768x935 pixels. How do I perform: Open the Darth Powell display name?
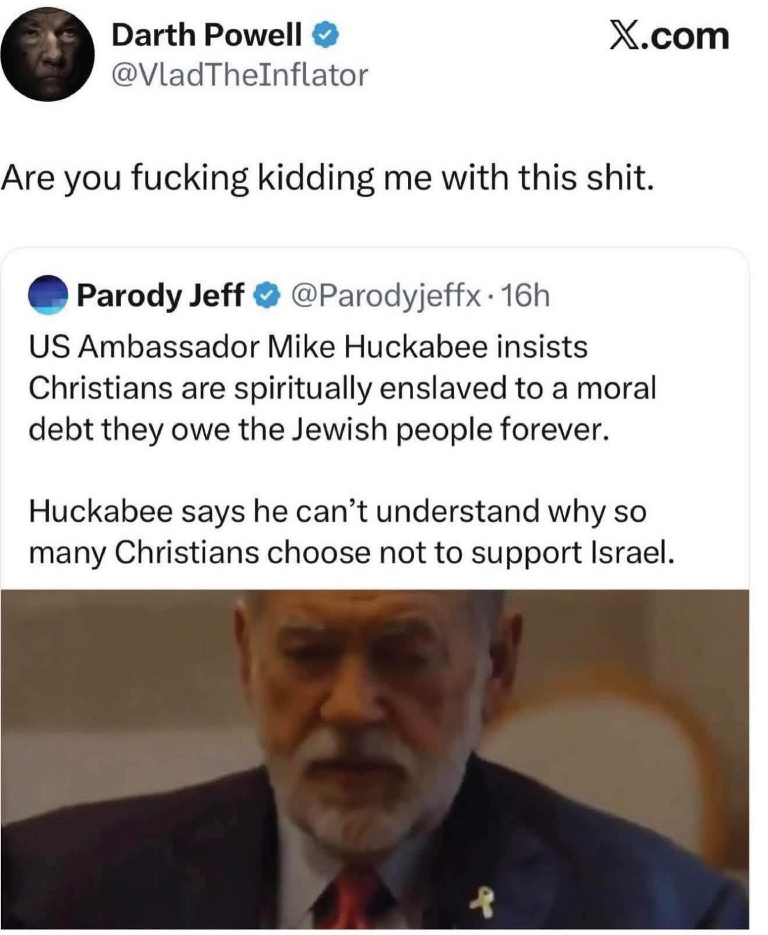tap(207, 35)
